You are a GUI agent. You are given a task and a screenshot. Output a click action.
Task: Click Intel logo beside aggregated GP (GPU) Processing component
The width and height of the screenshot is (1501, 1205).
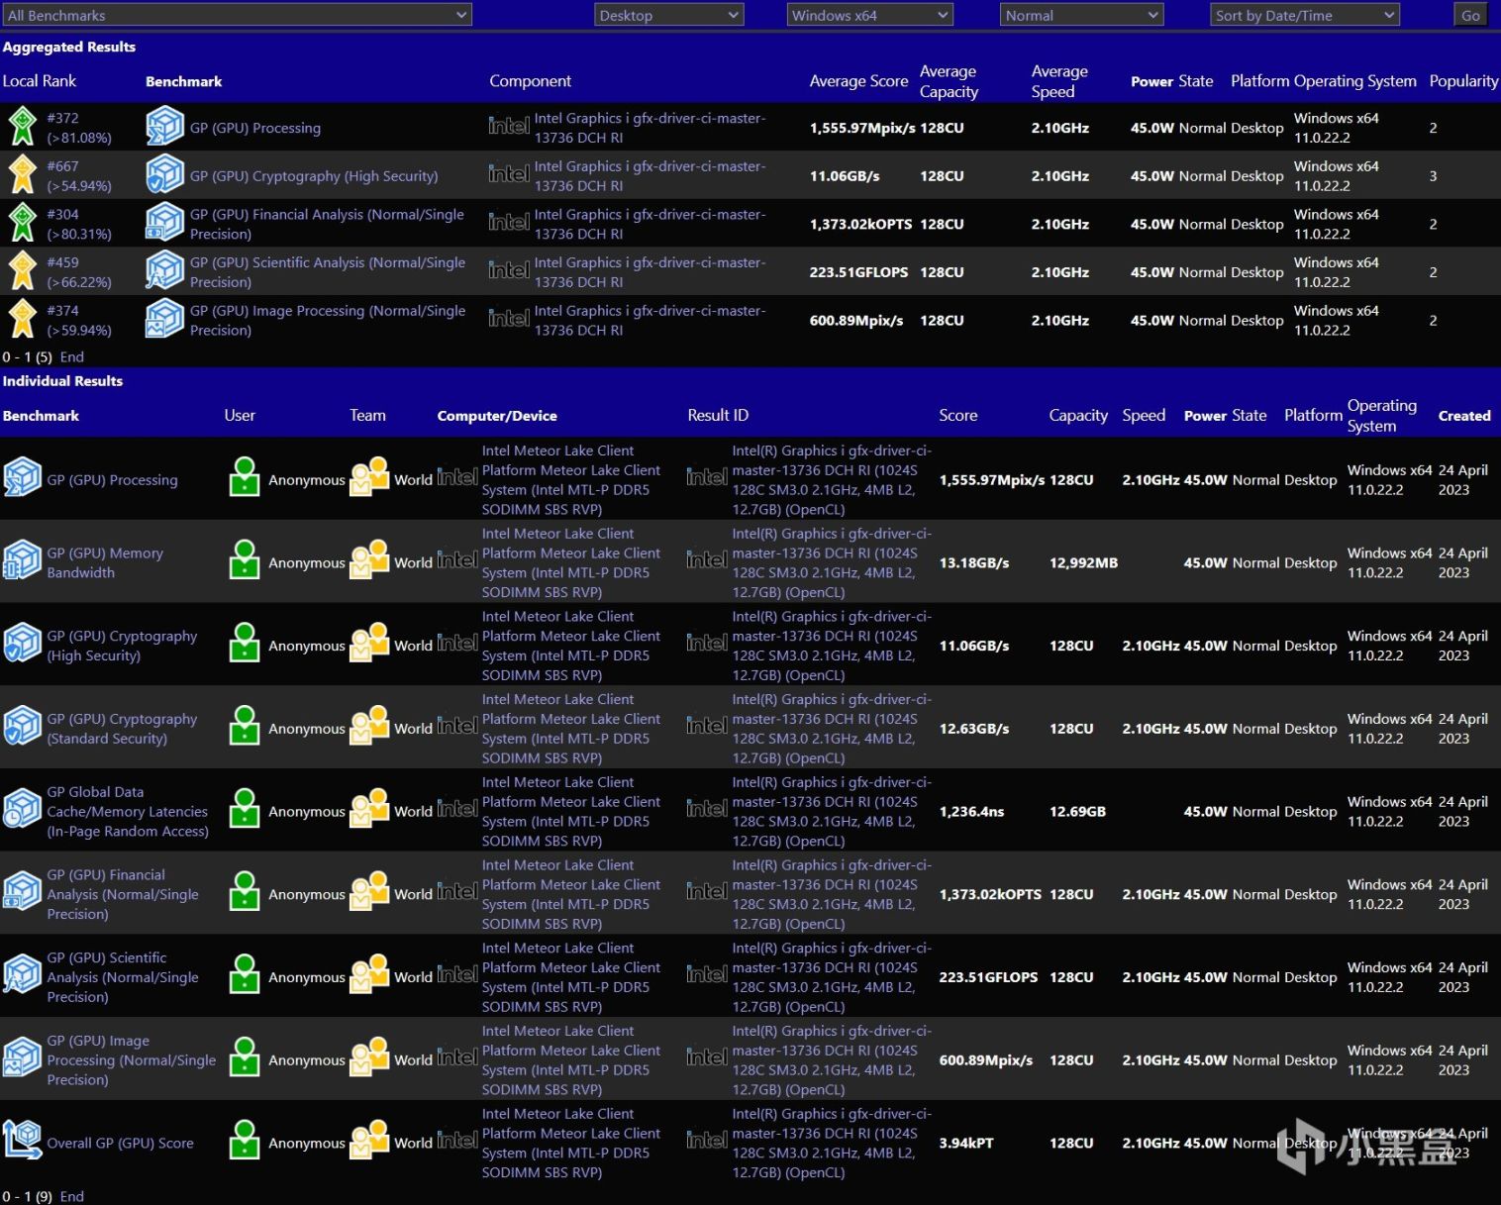click(x=509, y=126)
